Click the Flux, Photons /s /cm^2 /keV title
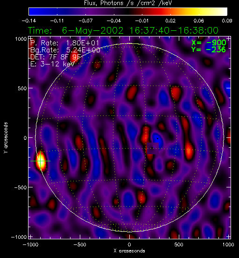 [x=128, y=3]
